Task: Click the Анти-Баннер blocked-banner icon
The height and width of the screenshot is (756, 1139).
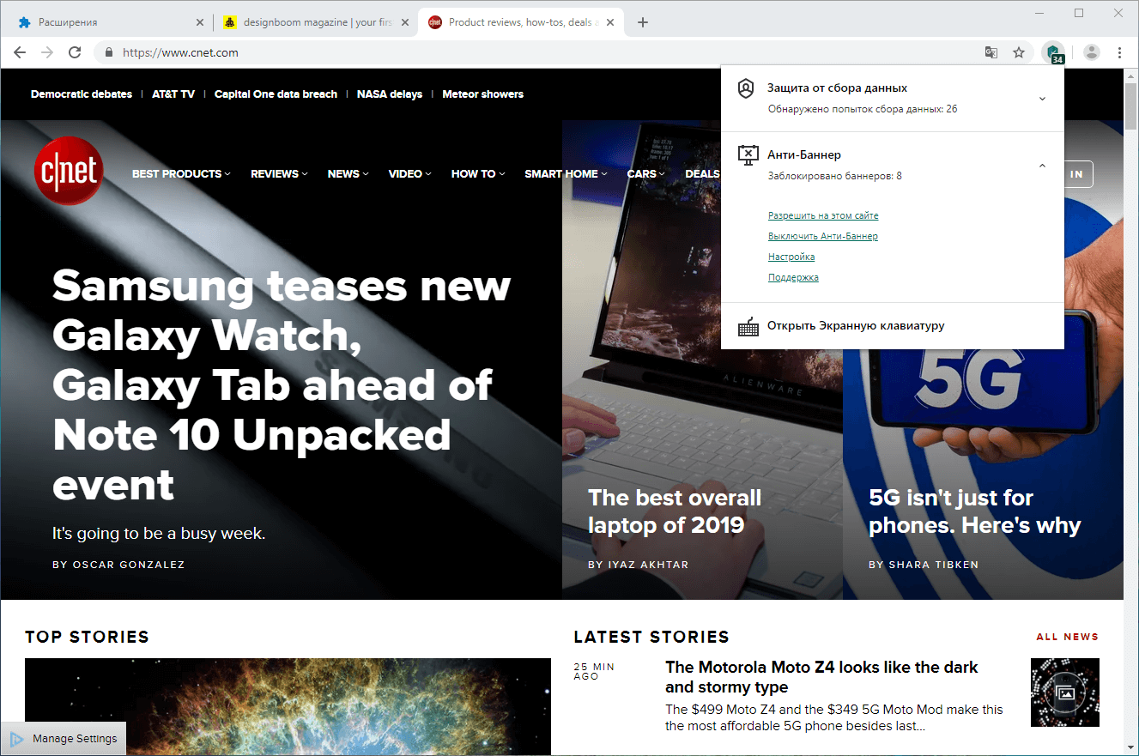Action: (748, 155)
